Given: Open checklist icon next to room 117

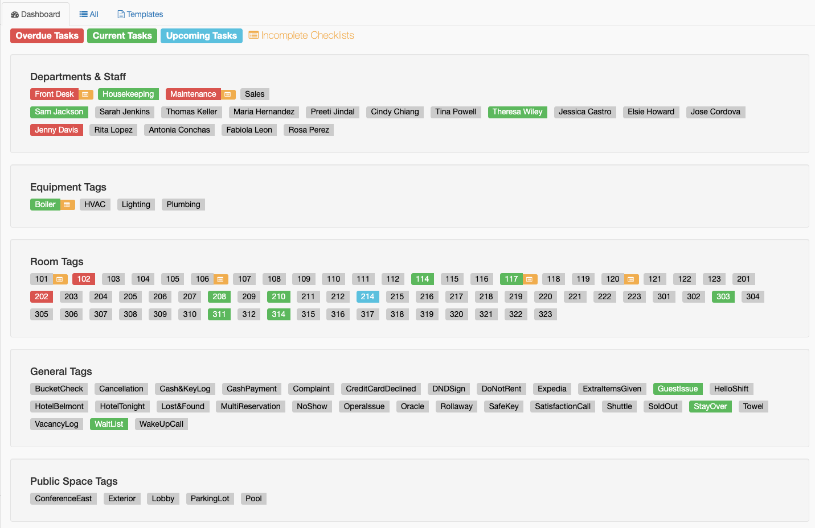Looking at the screenshot, I should pyautogui.click(x=530, y=279).
